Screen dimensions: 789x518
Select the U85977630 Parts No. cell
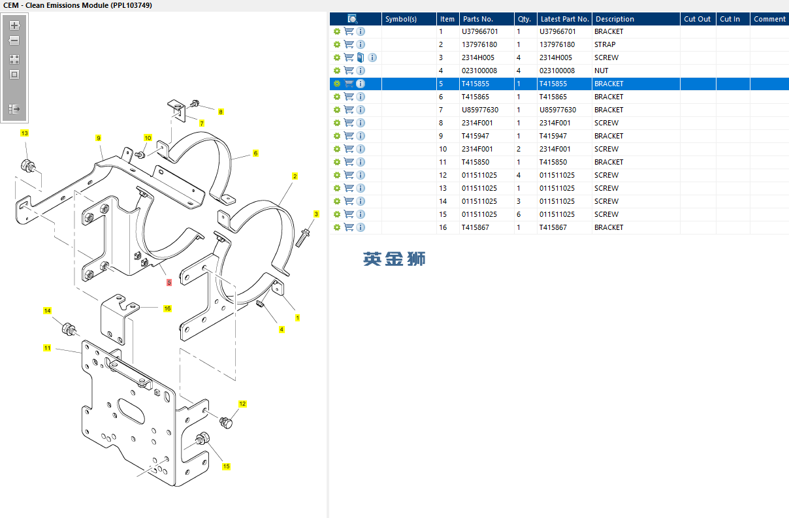(480, 110)
